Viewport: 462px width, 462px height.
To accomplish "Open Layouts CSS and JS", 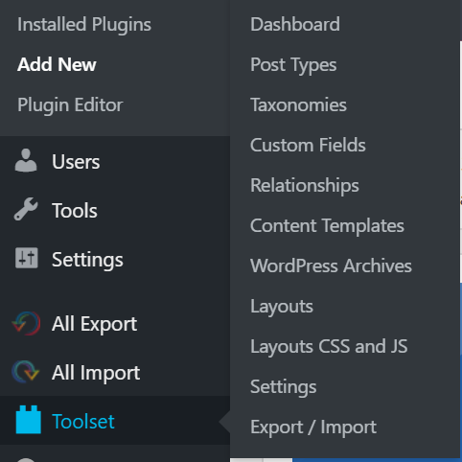I will pos(329,347).
